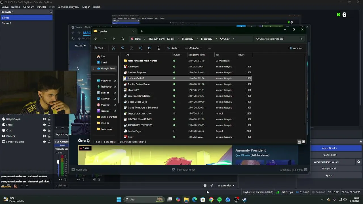Viewport: 363px width, 204px height.
Task: Open the OBS mixer layout icon beside Seçenekler
Action: [x=205, y=186]
